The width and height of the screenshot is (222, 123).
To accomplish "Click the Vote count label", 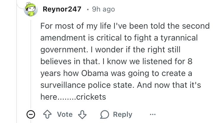I will pos(65,114).
